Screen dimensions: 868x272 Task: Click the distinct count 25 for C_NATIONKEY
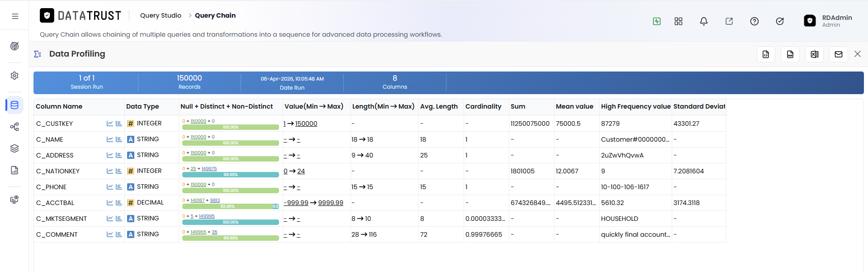click(x=193, y=169)
